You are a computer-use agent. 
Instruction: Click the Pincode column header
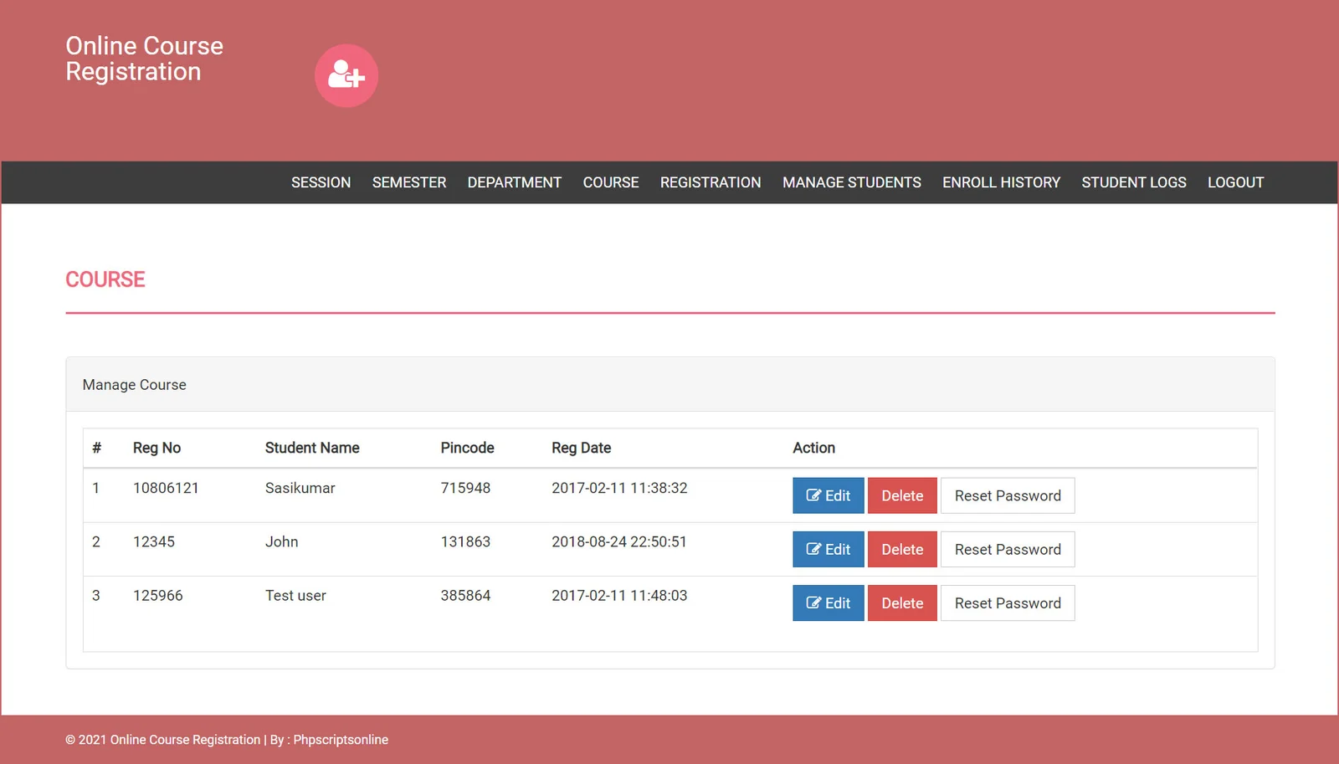[467, 448]
